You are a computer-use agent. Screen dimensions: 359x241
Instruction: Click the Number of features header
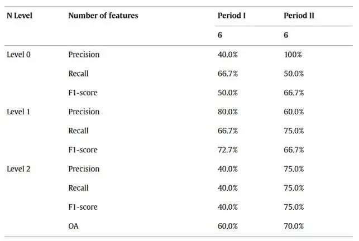click(x=103, y=16)
